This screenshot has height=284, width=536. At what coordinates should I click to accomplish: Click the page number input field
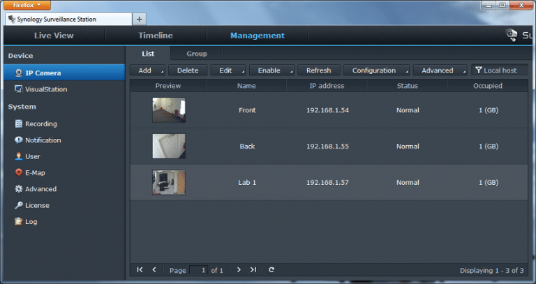pyautogui.click(x=199, y=270)
